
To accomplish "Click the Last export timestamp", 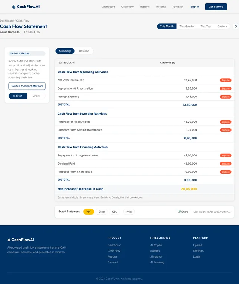I will pos(212,212).
